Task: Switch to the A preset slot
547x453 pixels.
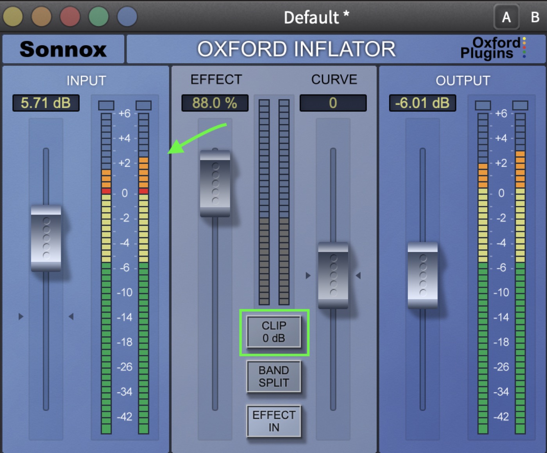Action: 506,17
